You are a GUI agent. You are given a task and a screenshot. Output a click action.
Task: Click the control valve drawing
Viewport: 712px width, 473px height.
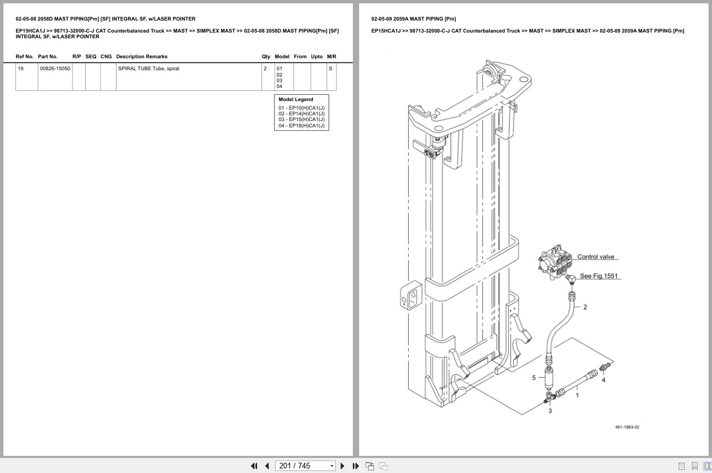click(556, 263)
